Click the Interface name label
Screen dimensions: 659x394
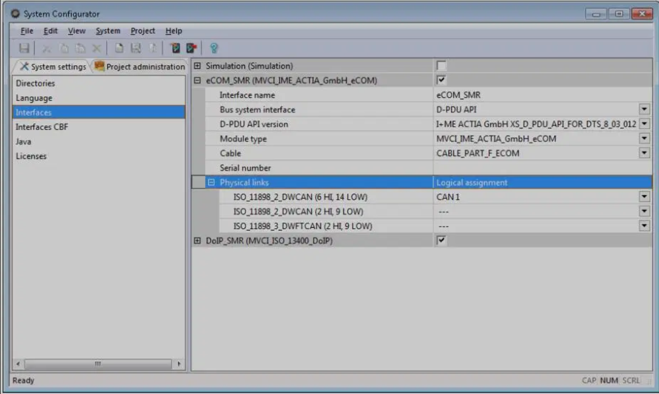tap(247, 95)
